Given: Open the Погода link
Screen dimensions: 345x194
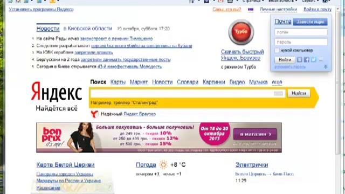Looking at the screenshot, I should click(x=146, y=165).
